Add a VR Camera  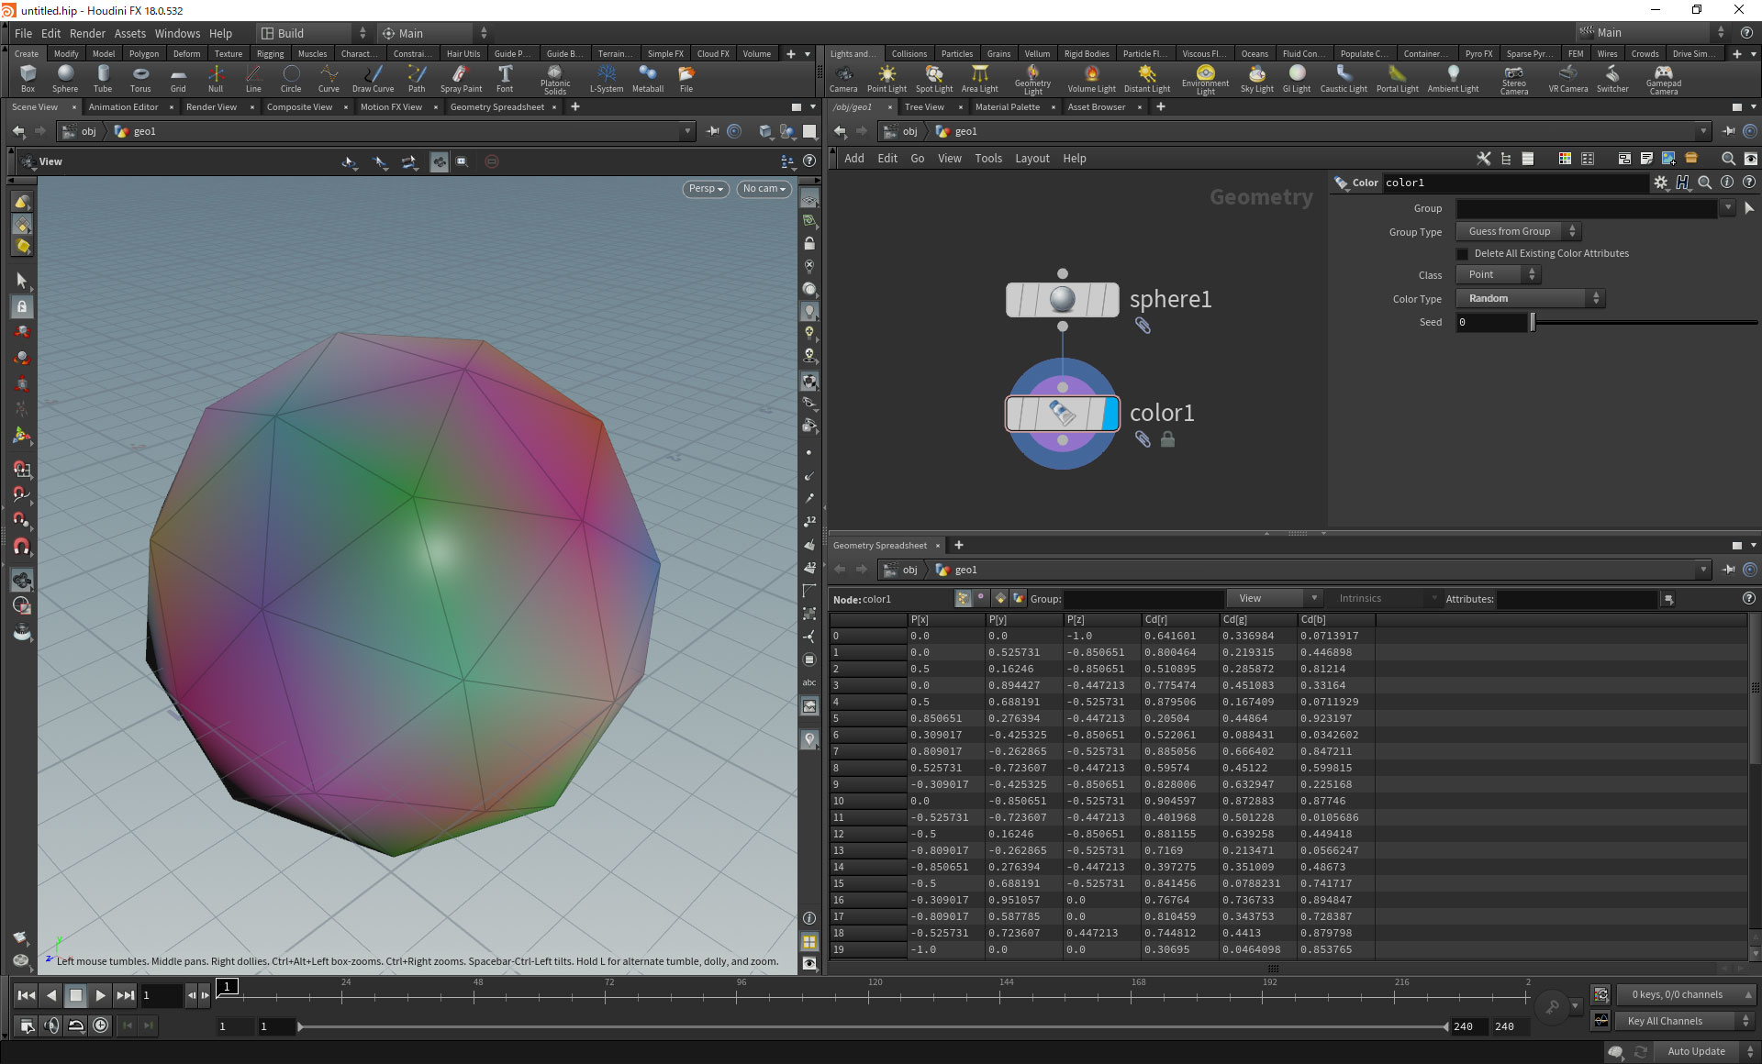click(x=1568, y=78)
